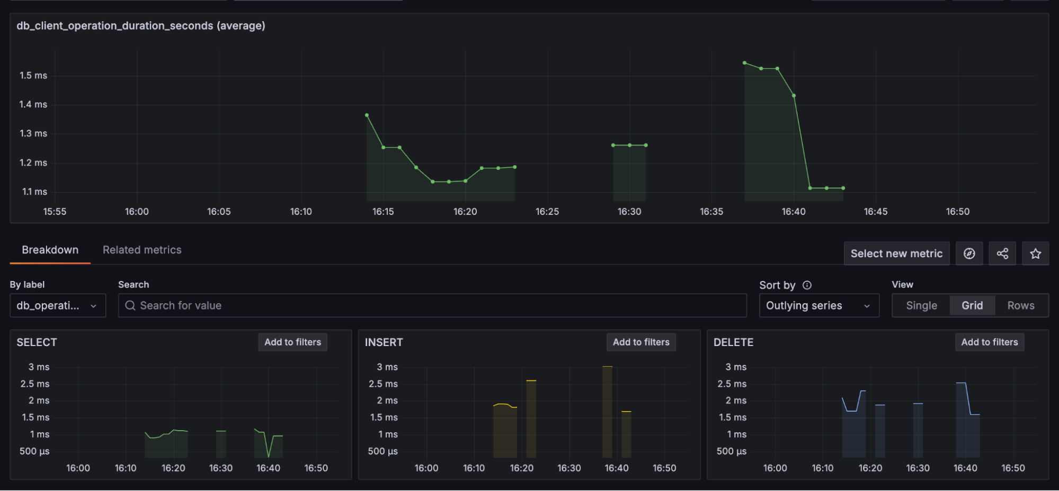Add INSERT to filters
This screenshot has width=1059, height=491.
[641, 342]
